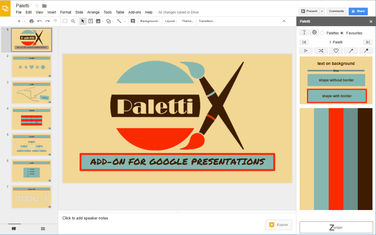Screen dimensions: 376x235
Task: Open the Insert image tool
Action: (x=98, y=21)
